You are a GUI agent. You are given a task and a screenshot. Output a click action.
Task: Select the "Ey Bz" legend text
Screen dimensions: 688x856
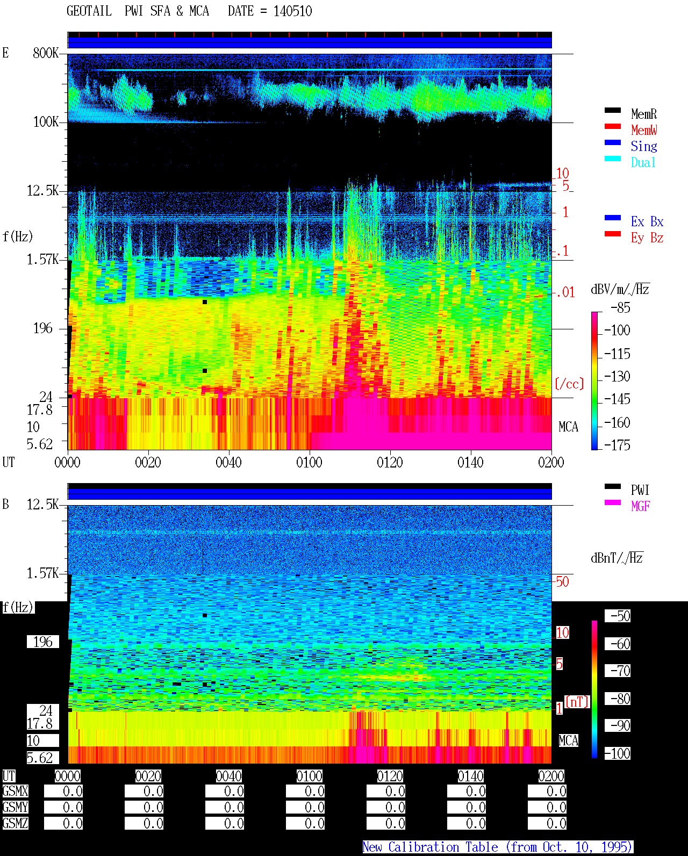pyautogui.click(x=647, y=238)
